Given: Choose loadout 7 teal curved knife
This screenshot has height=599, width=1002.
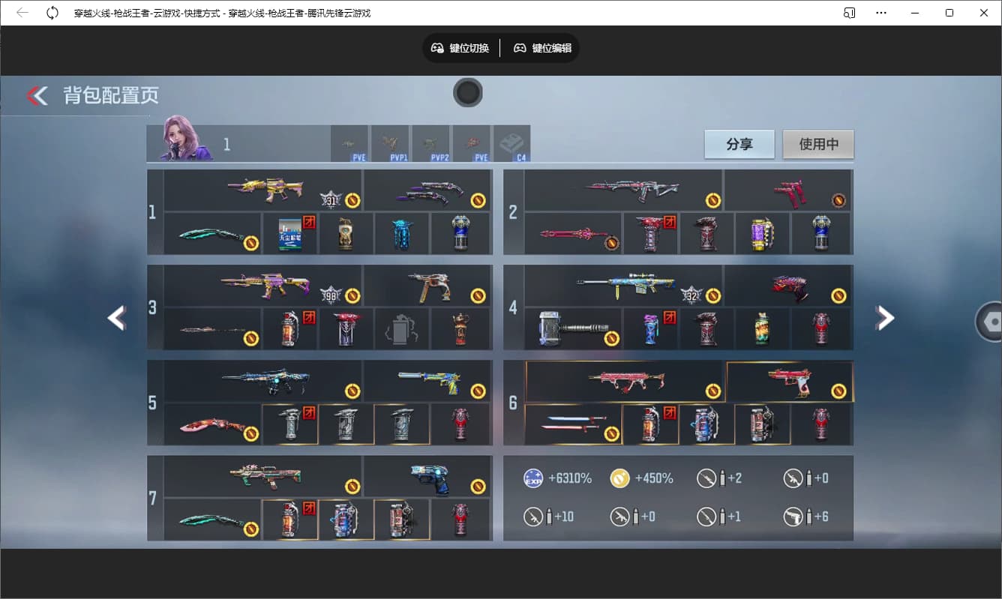Looking at the screenshot, I should 212,519.
